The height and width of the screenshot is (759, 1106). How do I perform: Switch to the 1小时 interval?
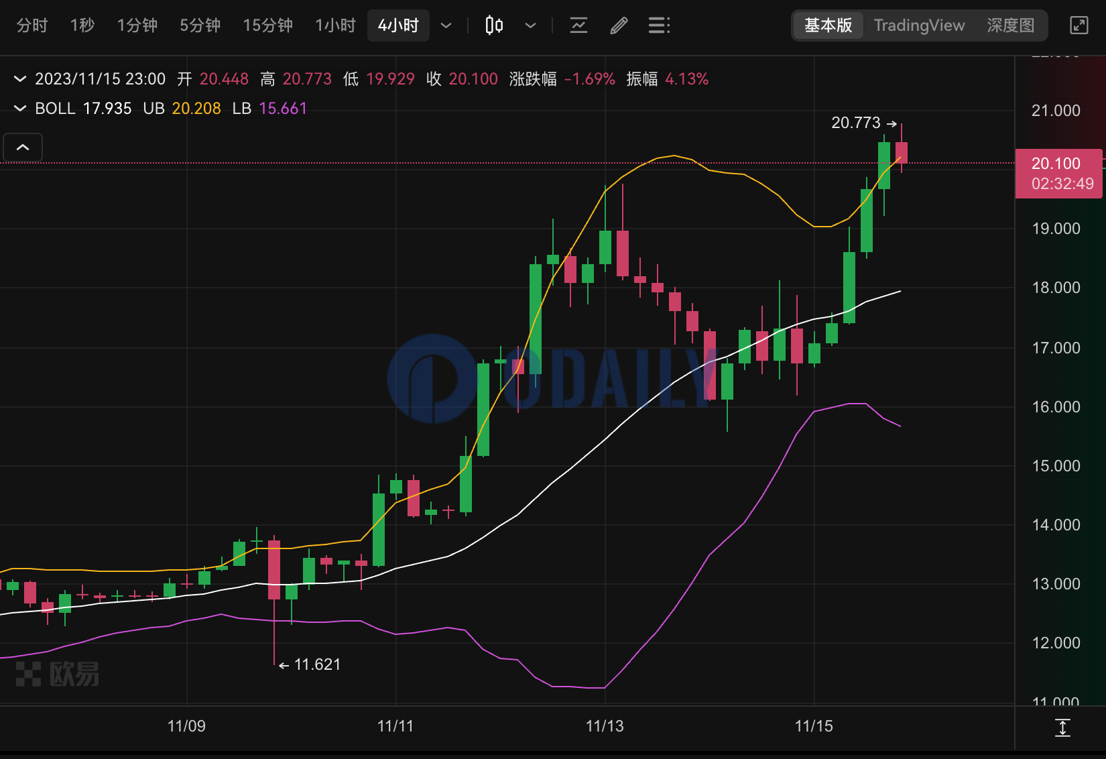(x=336, y=25)
